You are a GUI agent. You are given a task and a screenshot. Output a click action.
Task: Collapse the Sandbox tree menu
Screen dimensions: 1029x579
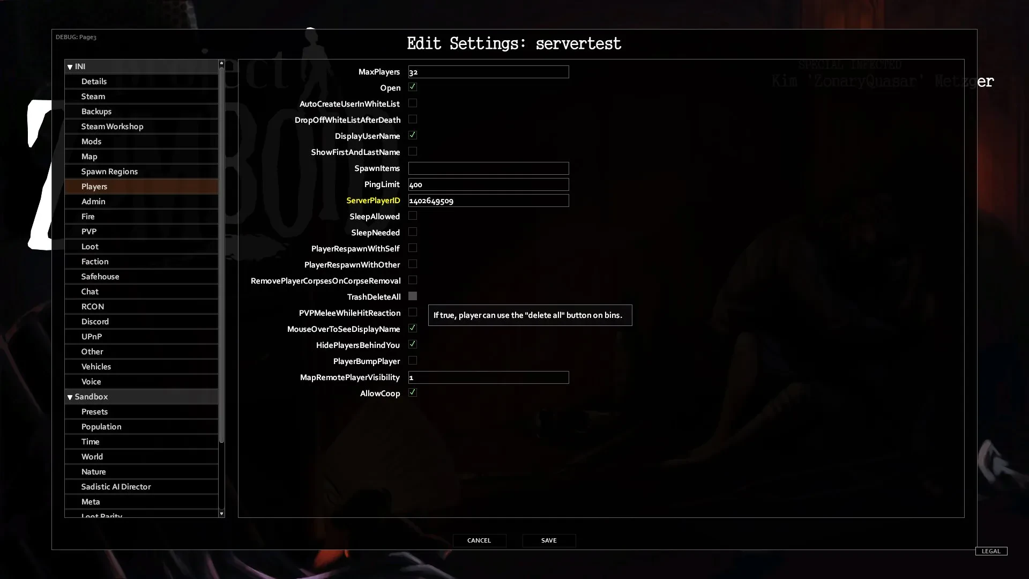70,397
